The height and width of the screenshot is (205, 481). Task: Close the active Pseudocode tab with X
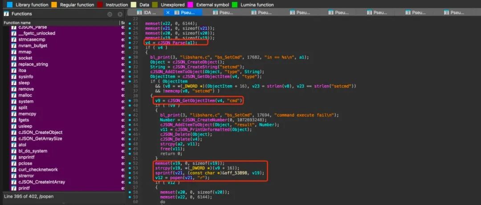click(x=168, y=12)
